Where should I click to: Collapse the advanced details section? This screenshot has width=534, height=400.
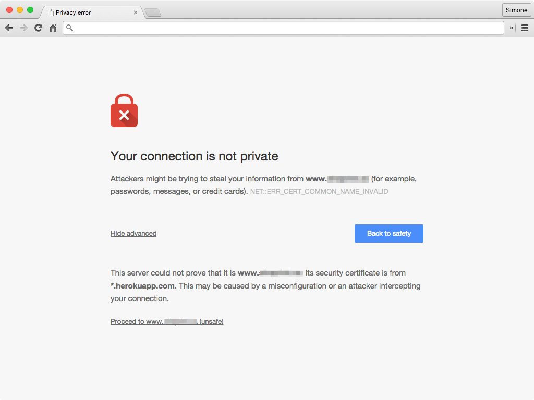[133, 233]
